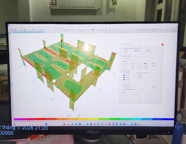
Task: Click the New Model toolbar icon
Action: point(10,30)
